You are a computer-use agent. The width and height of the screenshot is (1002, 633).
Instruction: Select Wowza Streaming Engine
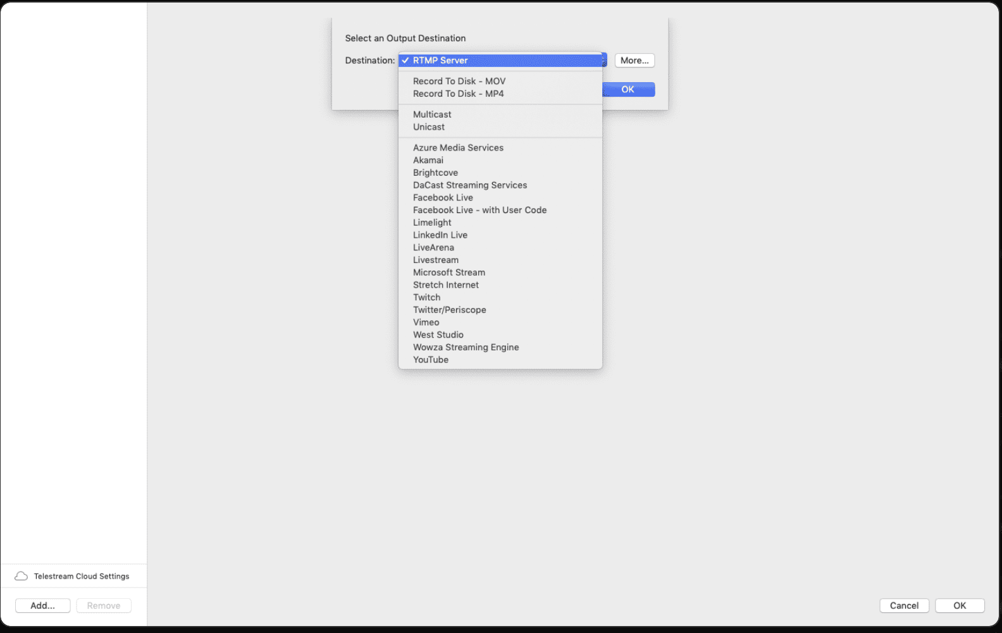click(x=500, y=347)
